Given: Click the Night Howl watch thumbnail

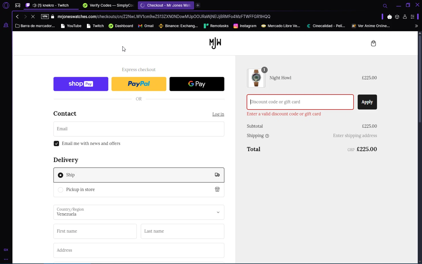Looking at the screenshot, I should tap(256, 78).
